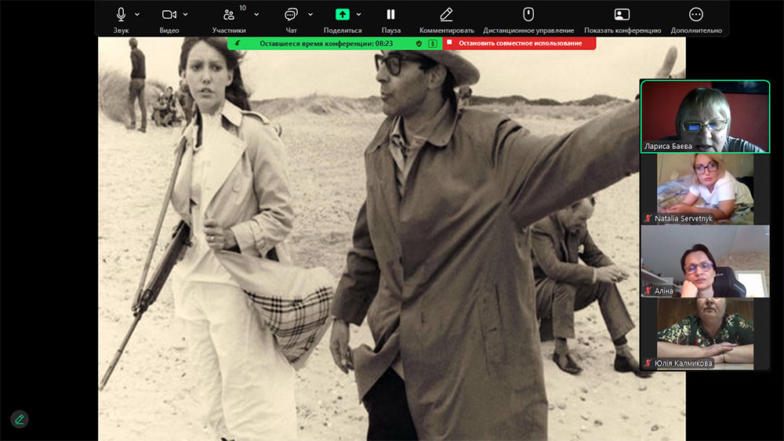The width and height of the screenshot is (784, 441).
Task: Click Показать конференцию icon
Action: point(622,14)
